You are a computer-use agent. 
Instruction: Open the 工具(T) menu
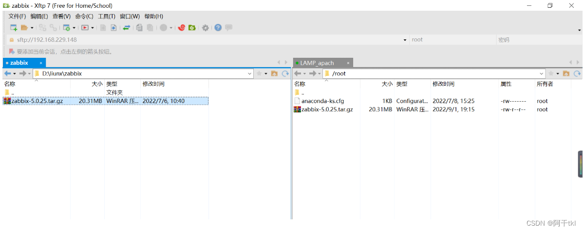click(x=106, y=17)
